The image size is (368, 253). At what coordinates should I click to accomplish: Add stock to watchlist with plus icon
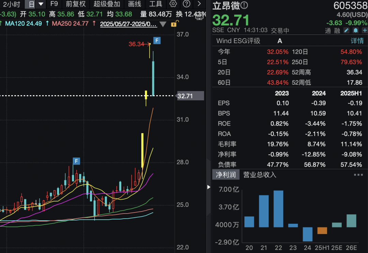(x=364, y=30)
